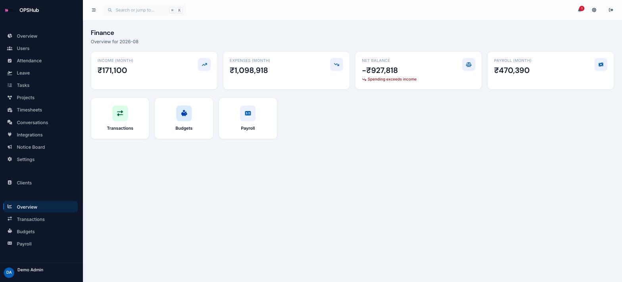
Task: Open the Transactions tile label
Action: coord(120,128)
